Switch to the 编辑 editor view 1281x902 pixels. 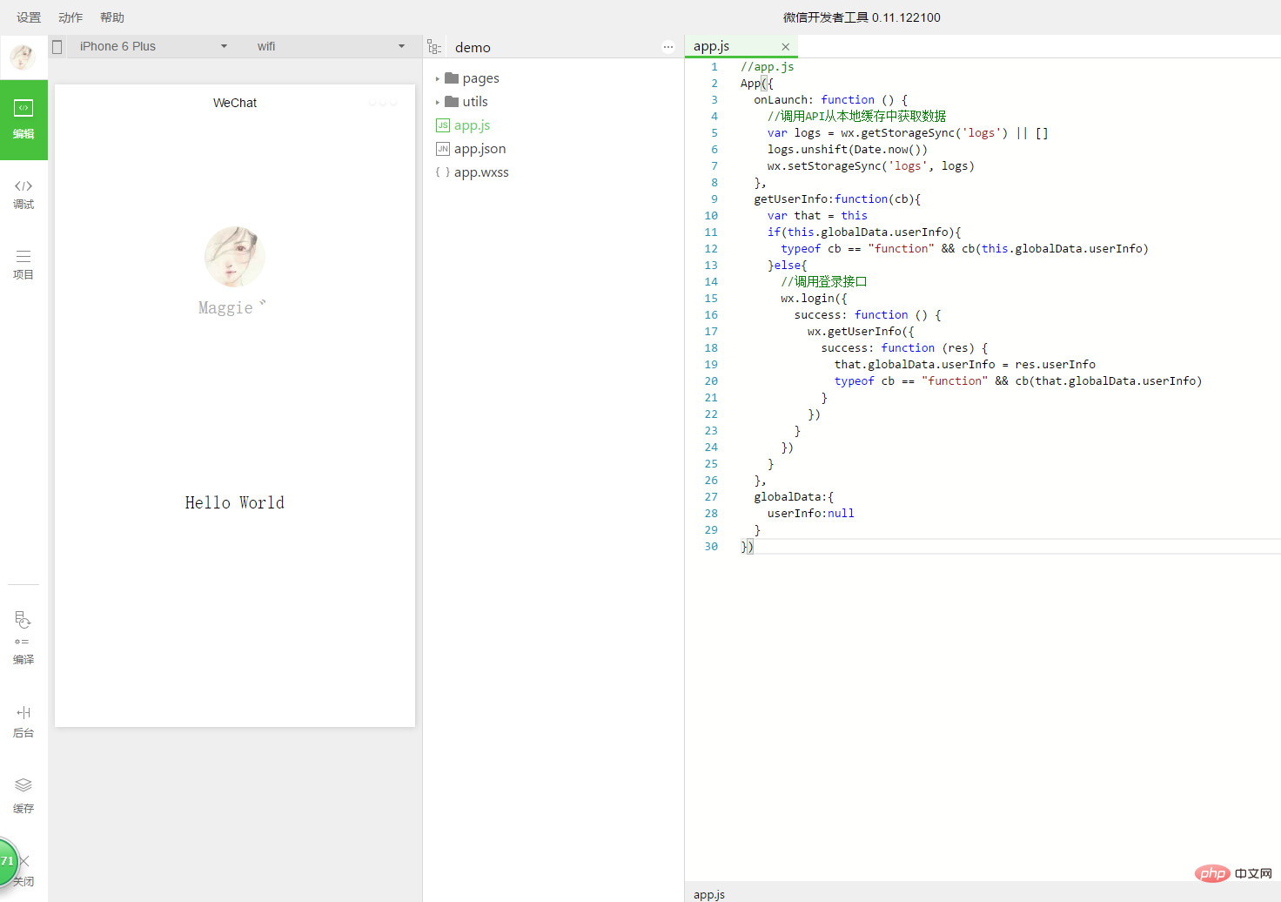[x=23, y=120]
